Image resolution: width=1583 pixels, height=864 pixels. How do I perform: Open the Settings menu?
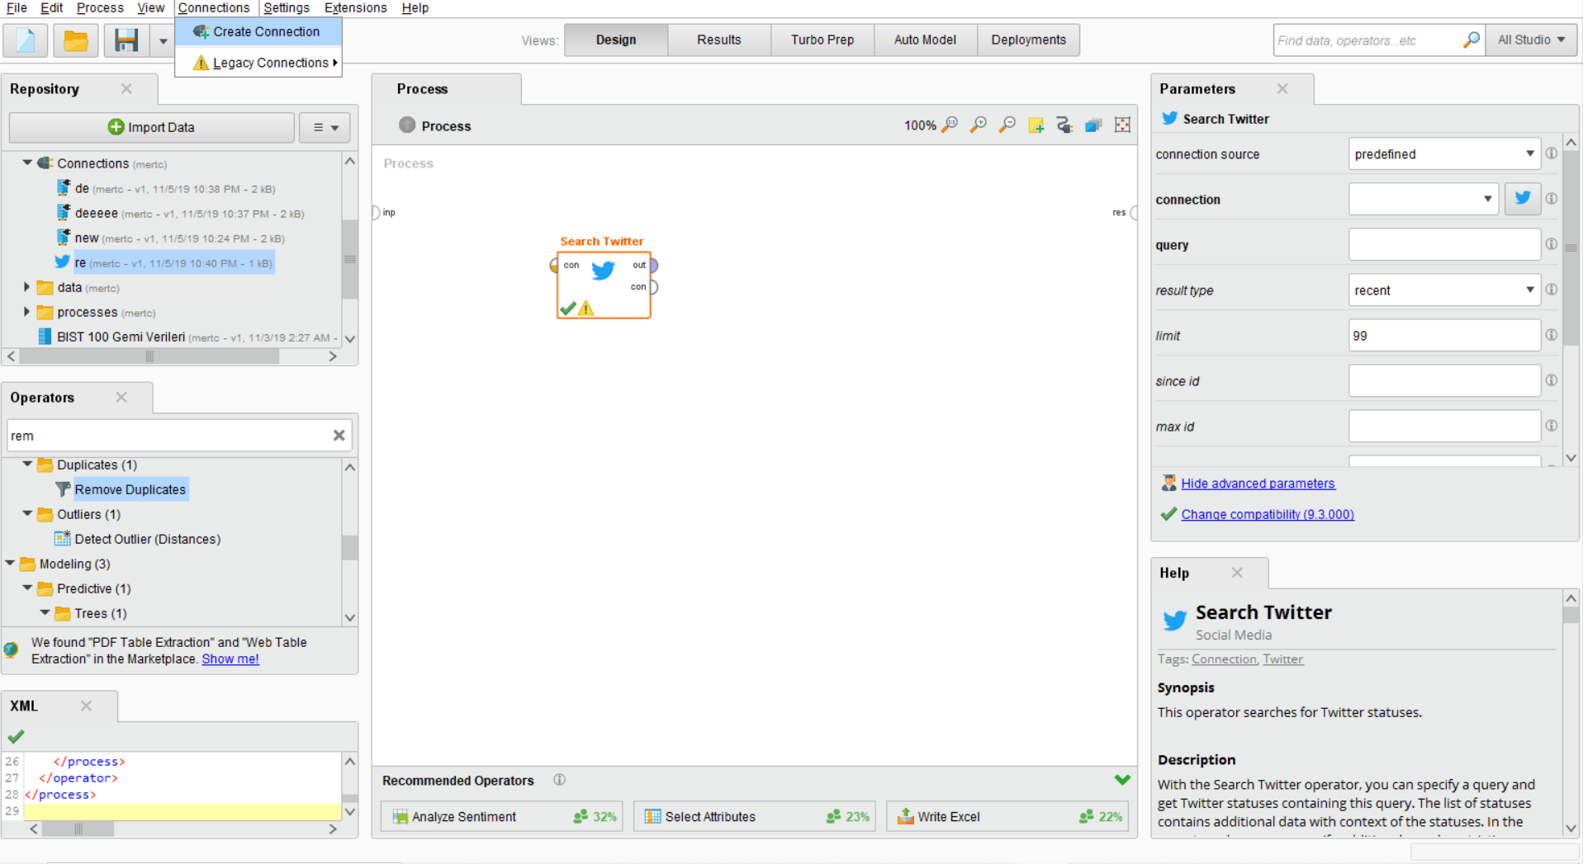pyautogui.click(x=287, y=7)
